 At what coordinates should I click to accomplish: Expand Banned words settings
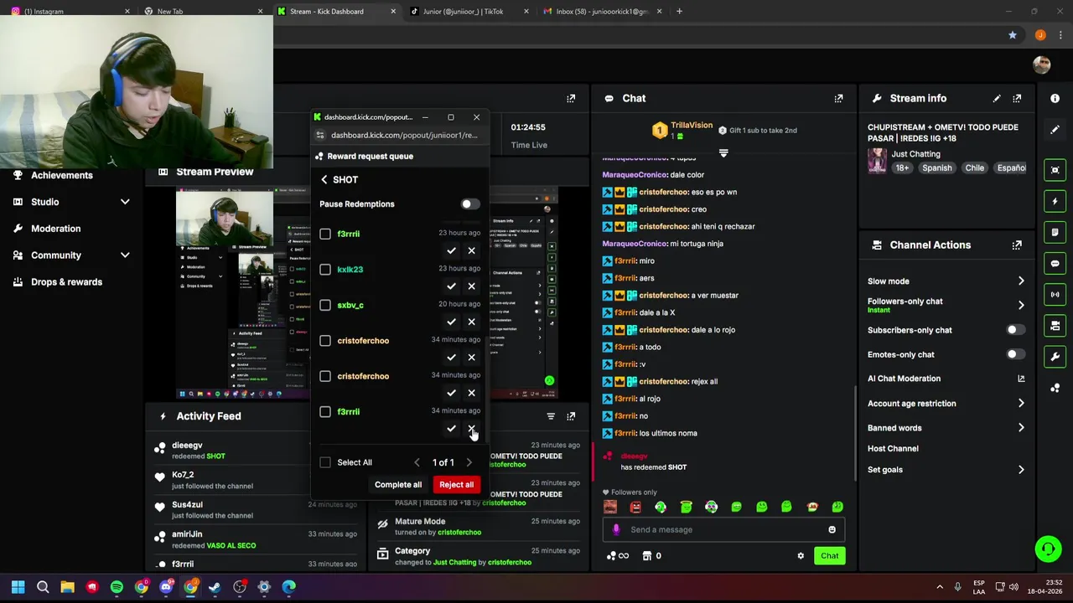point(946,428)
